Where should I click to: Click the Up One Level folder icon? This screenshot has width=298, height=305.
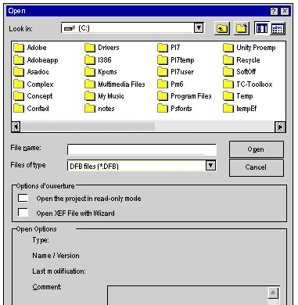point(222,28)
